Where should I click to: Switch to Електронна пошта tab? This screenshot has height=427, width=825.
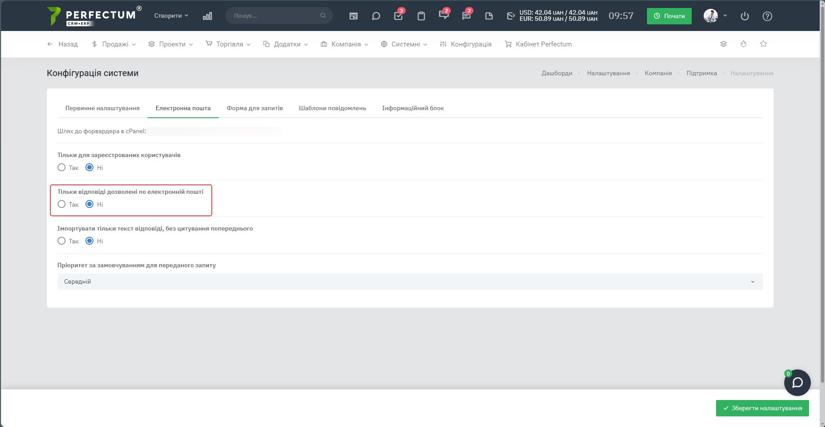[x=183, y=108]
